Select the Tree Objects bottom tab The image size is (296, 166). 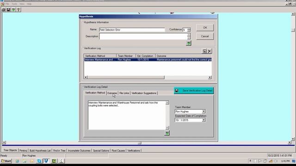[x=10, y=150]
